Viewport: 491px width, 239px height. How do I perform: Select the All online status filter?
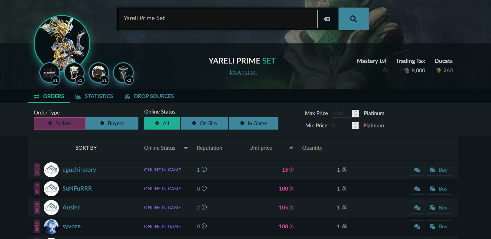click(162, 123)
